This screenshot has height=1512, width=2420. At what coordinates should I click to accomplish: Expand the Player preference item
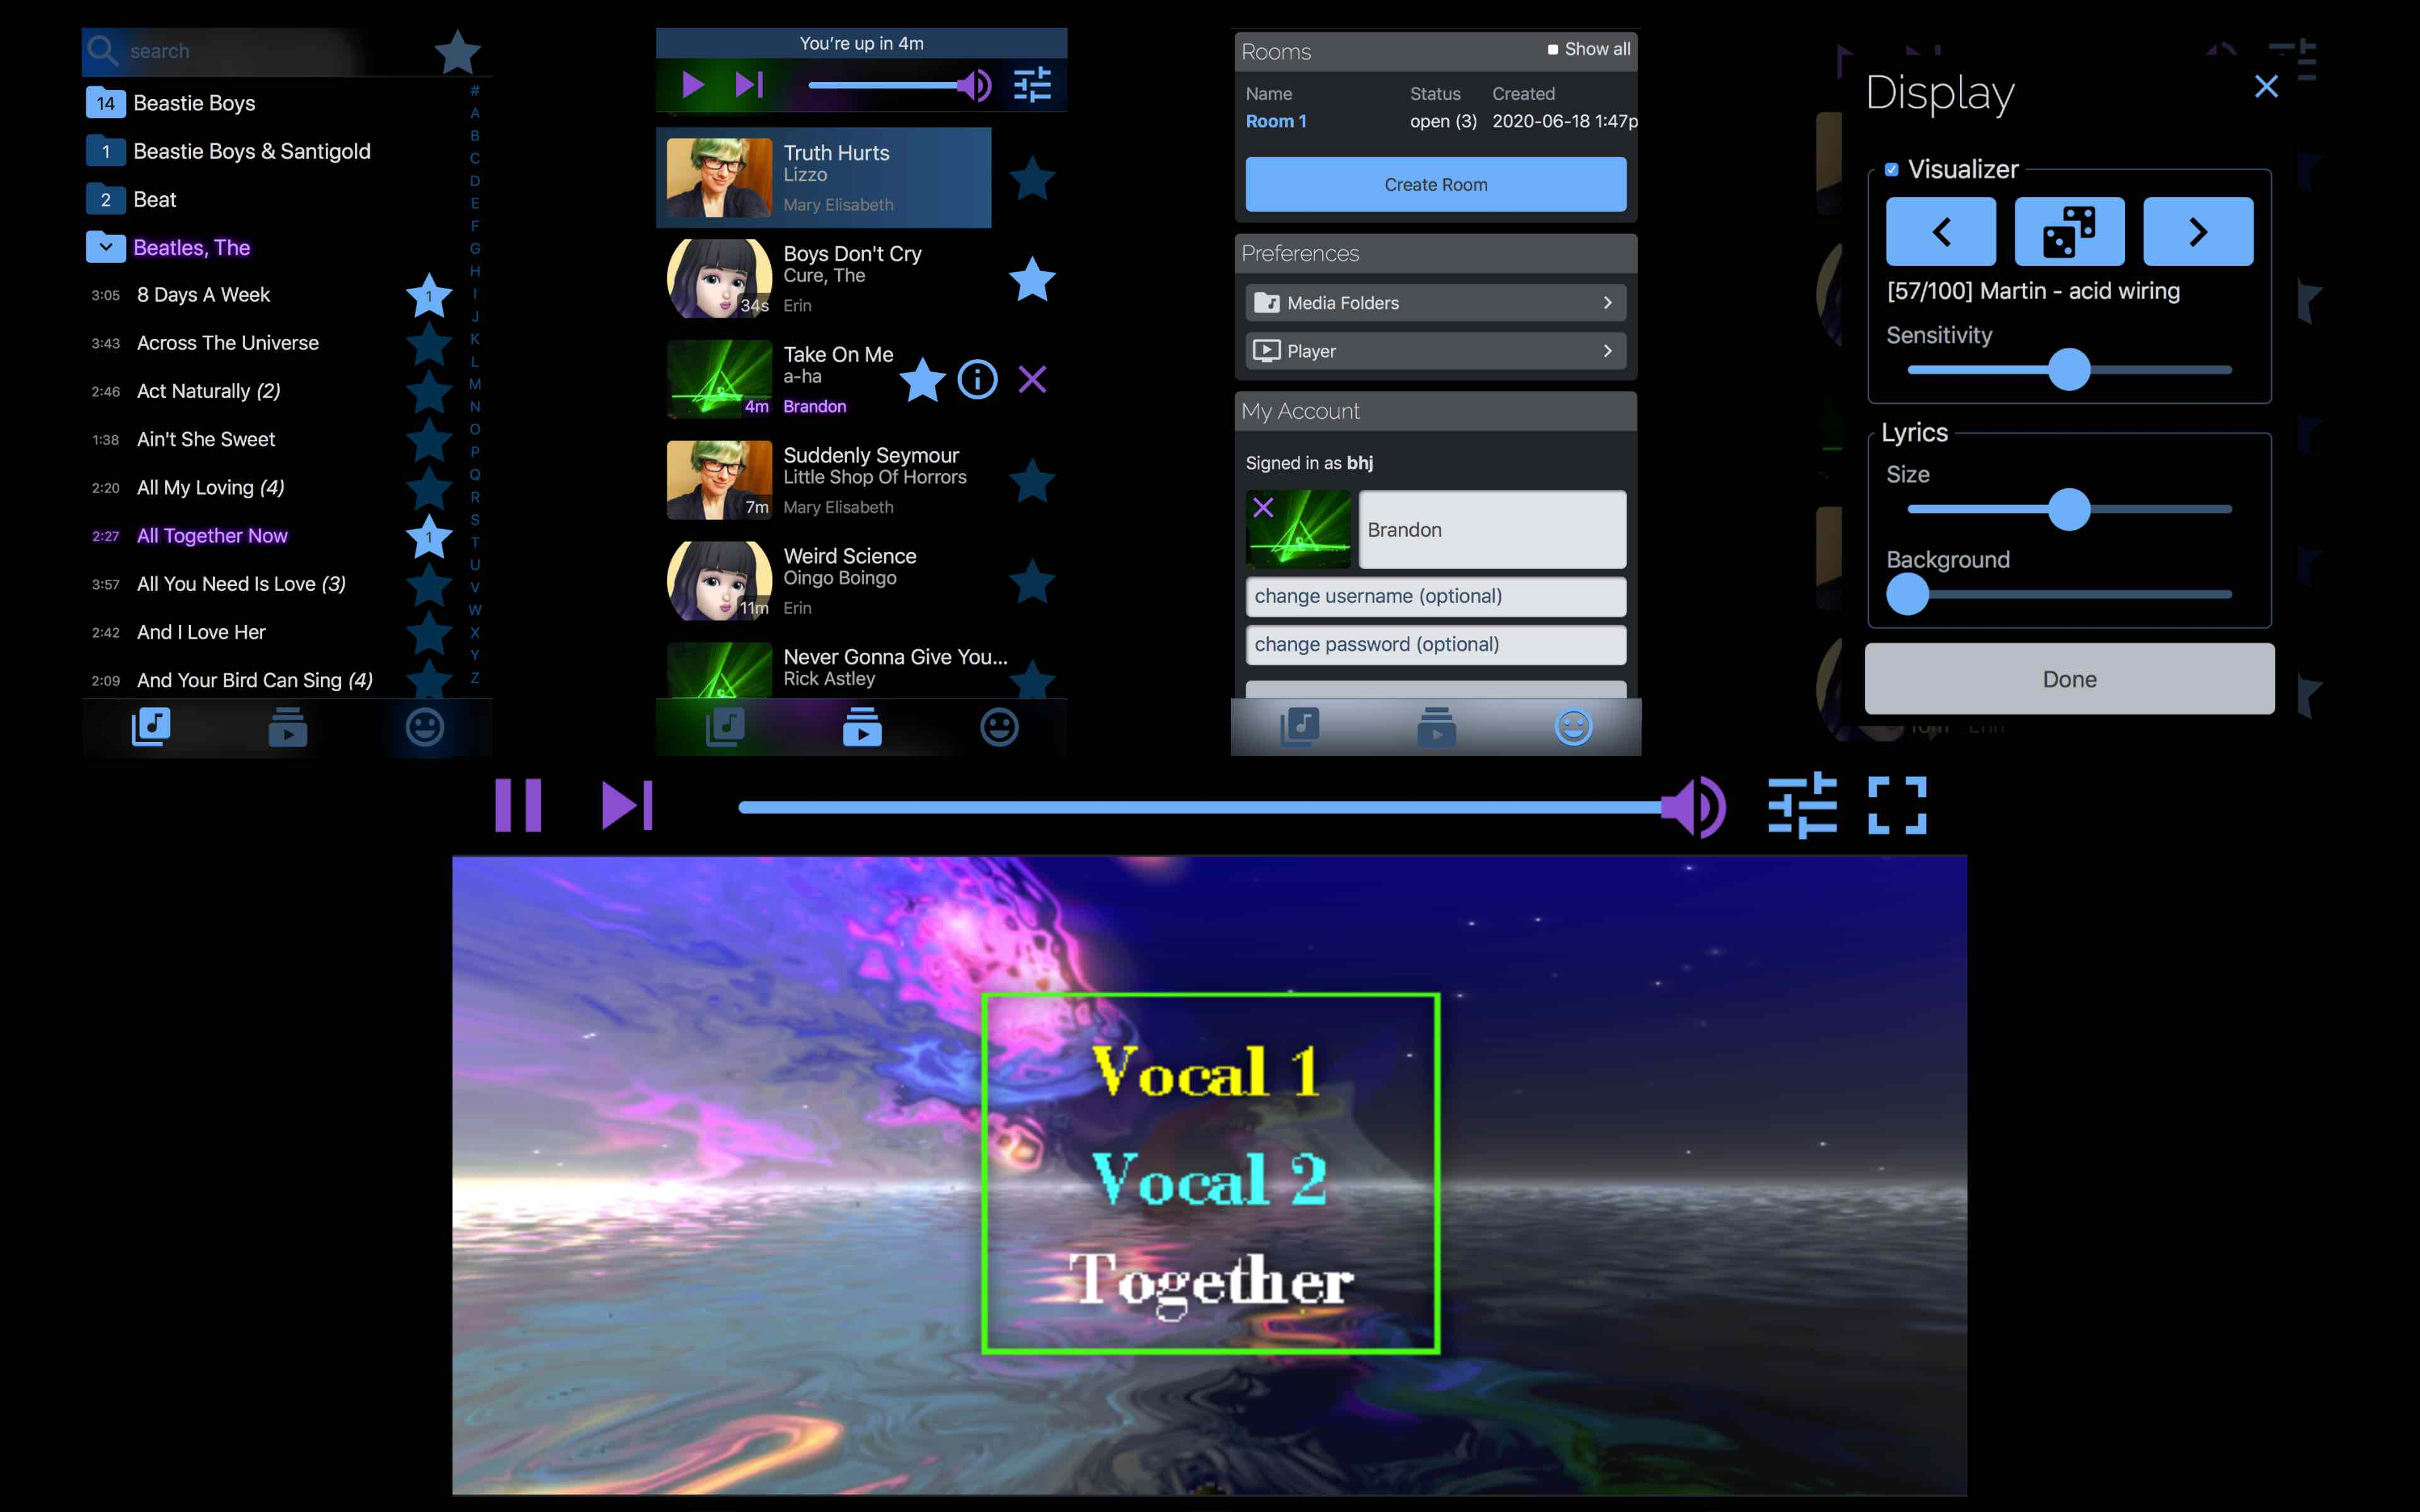click(x=1432, y=350)
